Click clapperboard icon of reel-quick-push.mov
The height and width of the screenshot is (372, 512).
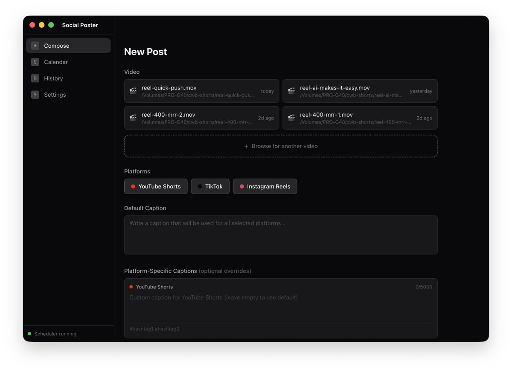click(x=133, y=91)
